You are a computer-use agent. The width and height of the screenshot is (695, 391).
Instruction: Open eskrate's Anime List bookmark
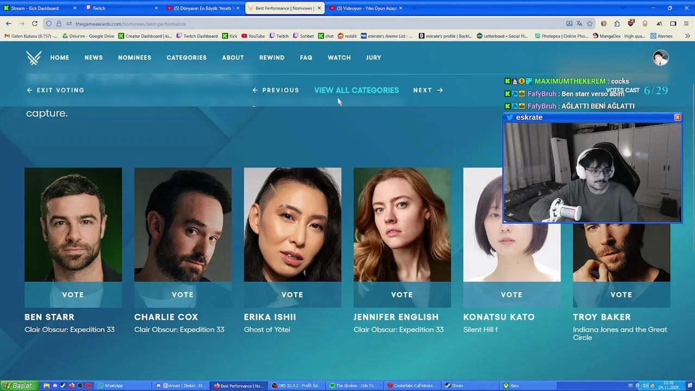tap(387, 36)
